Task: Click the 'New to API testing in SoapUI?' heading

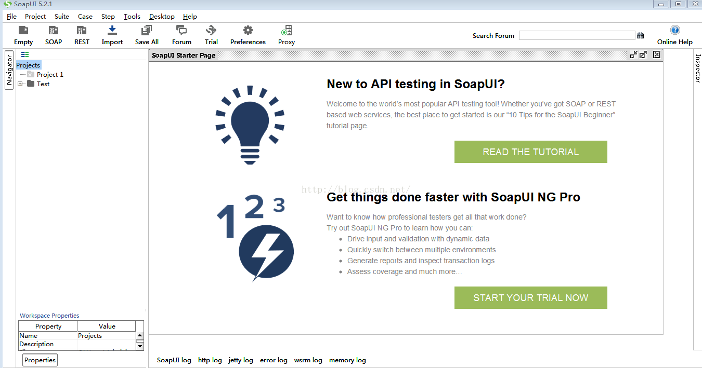Action: pos(415,84)
